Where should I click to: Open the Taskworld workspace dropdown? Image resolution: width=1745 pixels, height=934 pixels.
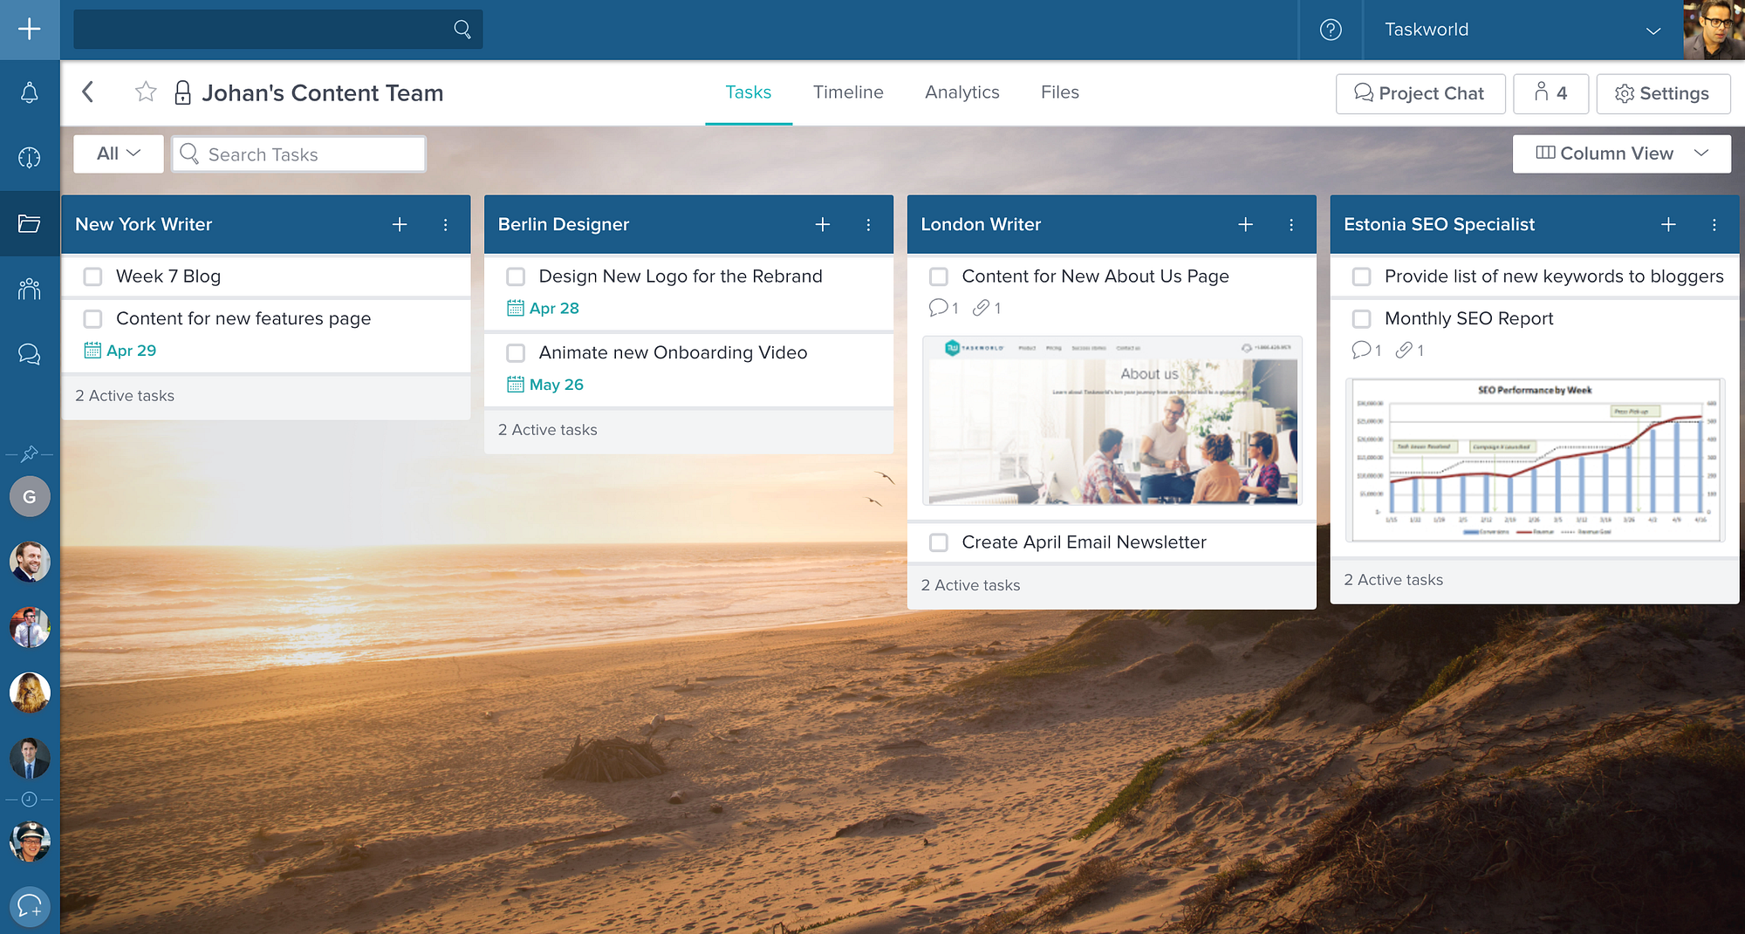click(x=1522, y=30)
